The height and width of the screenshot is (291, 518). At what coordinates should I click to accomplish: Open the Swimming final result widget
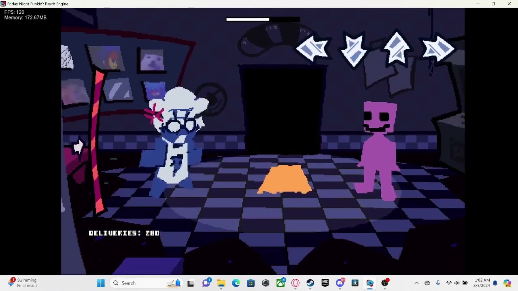pyautogui.click(x=23, y=283)
